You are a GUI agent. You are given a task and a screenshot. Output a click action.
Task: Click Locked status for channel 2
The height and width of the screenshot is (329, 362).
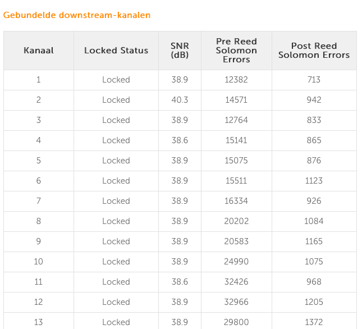(116, 100)
